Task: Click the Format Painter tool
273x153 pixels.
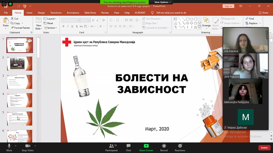Action: tap(20, 28)
